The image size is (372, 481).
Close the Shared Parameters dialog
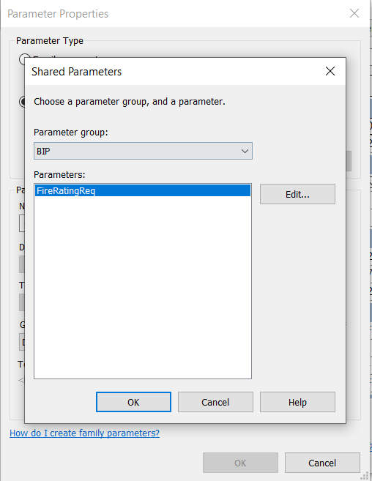coord(330,71)
